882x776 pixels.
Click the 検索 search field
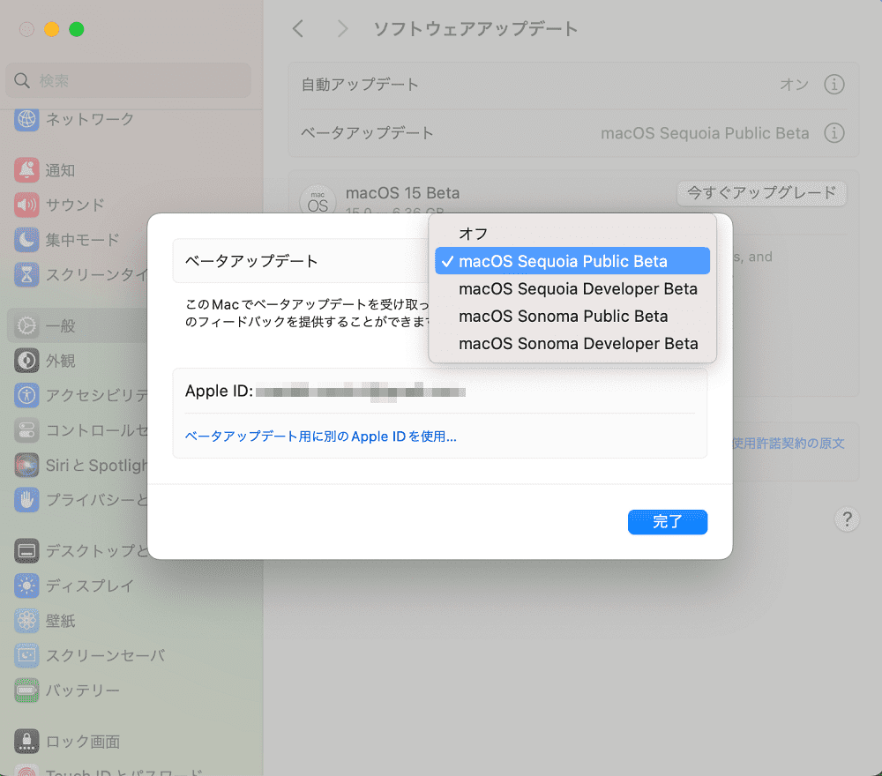tap(128, 80)
